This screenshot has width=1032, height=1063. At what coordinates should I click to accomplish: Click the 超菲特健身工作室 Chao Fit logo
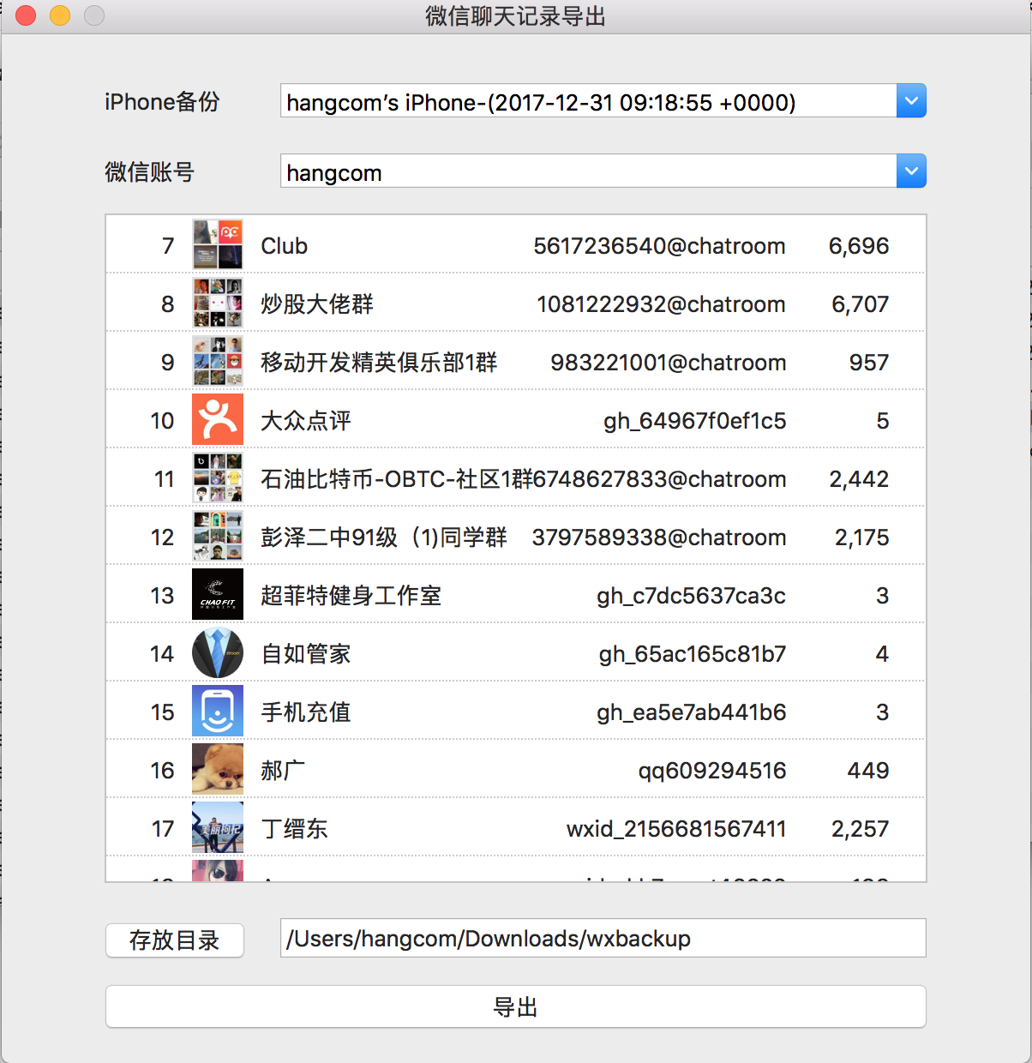(x=218, y=594)
